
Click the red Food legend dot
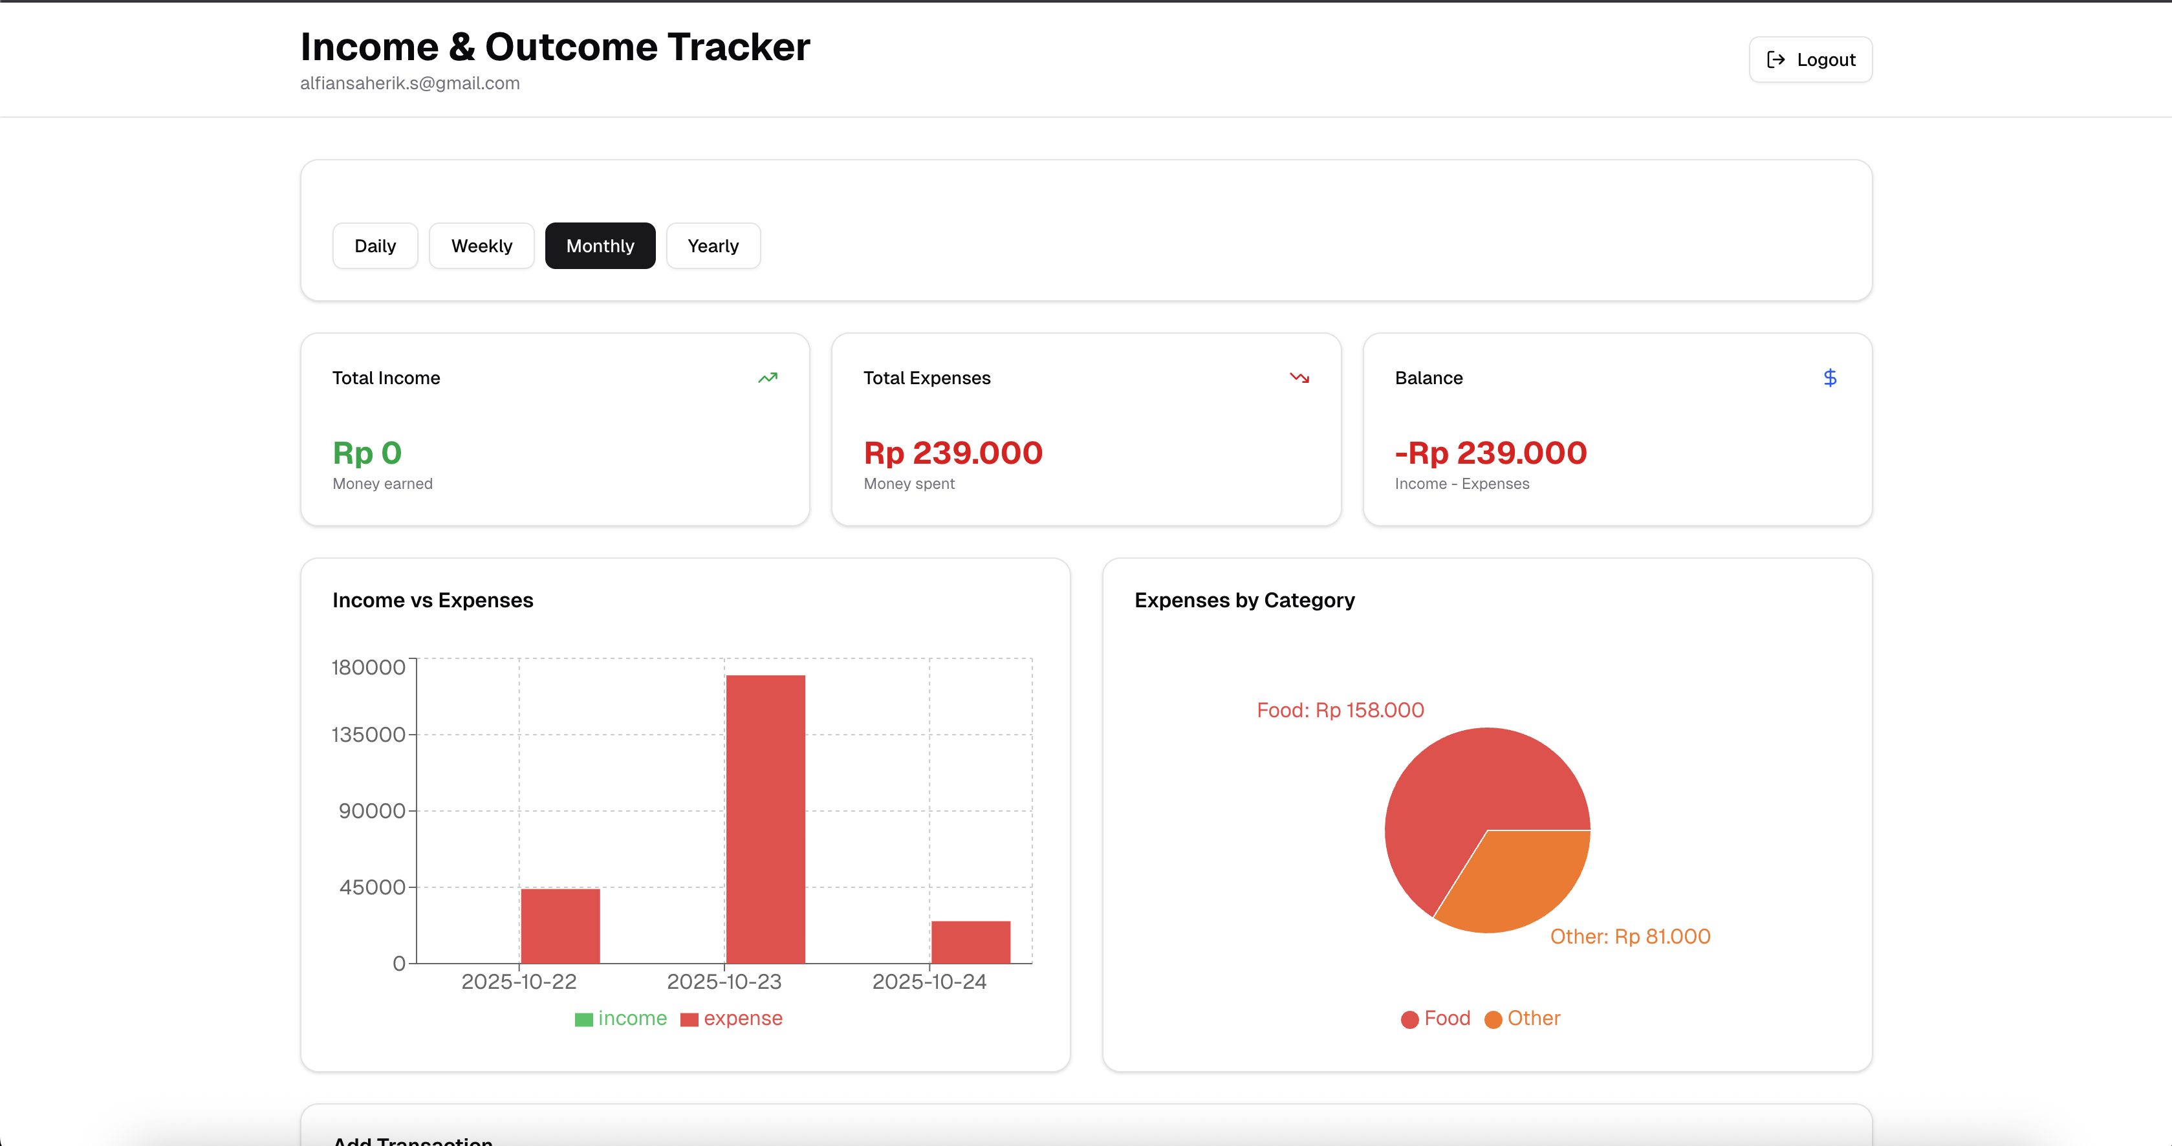1410,1019
